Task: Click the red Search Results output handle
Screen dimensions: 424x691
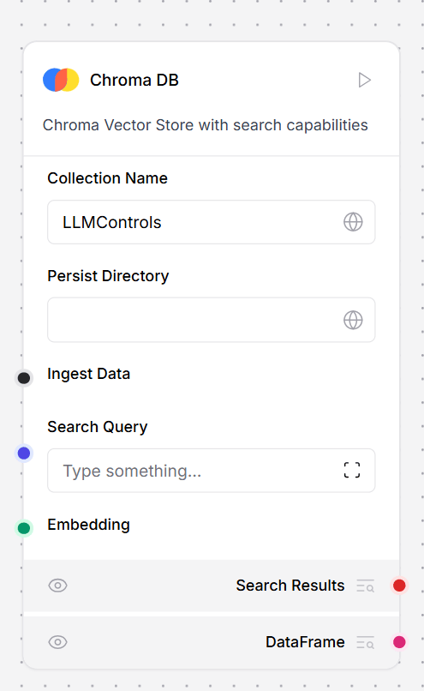Action: click(399, 586)
